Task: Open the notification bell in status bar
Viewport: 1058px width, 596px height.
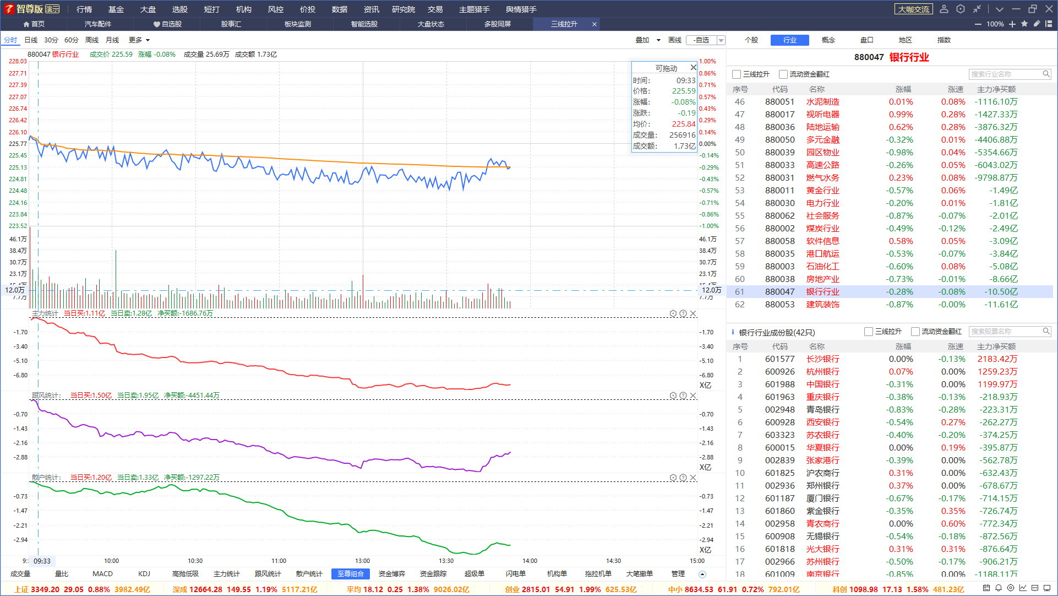Action: [x=999, y=588]
